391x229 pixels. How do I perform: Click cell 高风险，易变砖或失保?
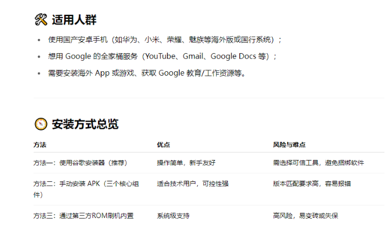click(x=305, y=215)
